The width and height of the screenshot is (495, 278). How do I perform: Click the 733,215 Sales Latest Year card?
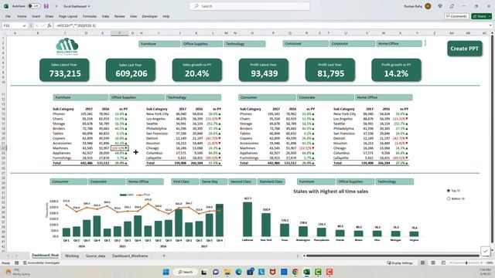(64, 69)
